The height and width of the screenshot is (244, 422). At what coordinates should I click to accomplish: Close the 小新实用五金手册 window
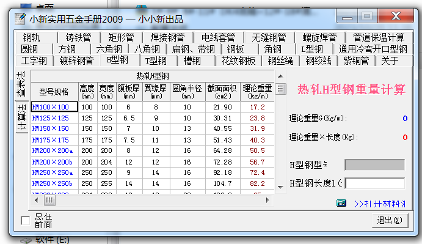click(x=396, y=16)
